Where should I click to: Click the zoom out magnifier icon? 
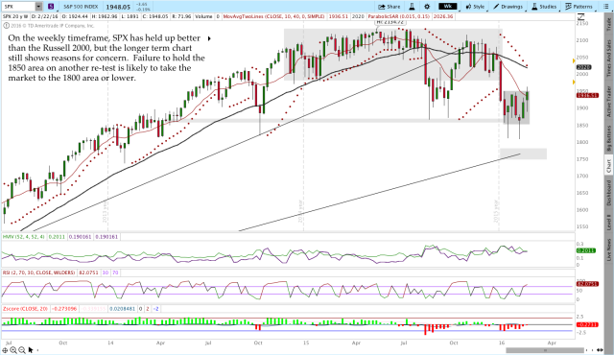tap(22, 350)
